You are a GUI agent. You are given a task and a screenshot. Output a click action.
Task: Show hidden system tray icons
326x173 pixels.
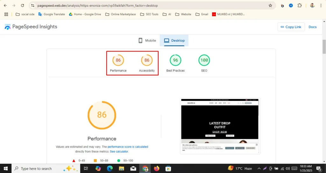pyautogui.click(x=259, y=169)
